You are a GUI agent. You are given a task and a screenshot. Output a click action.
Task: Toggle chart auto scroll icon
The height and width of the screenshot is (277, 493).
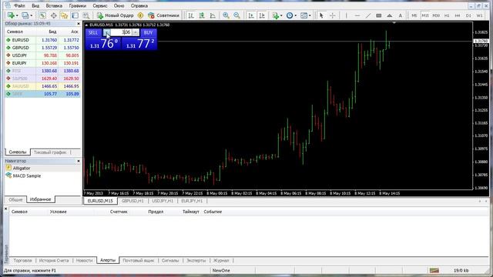(x=251, y=15)
